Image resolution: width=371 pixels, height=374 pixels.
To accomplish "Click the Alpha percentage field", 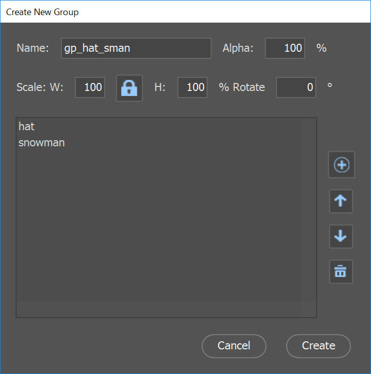I will [x=285, y=48].
